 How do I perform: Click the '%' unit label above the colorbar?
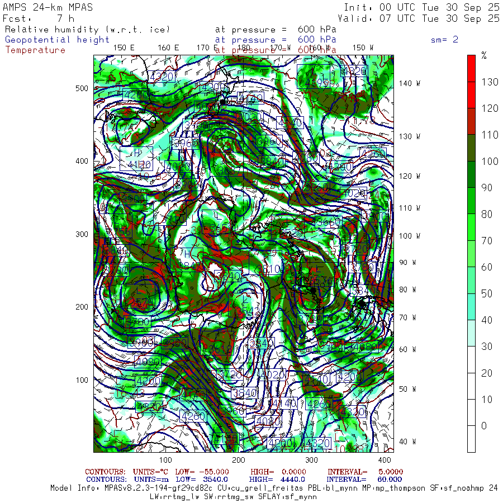(484, 55)
